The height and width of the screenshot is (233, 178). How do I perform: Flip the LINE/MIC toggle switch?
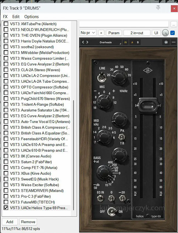101,76
